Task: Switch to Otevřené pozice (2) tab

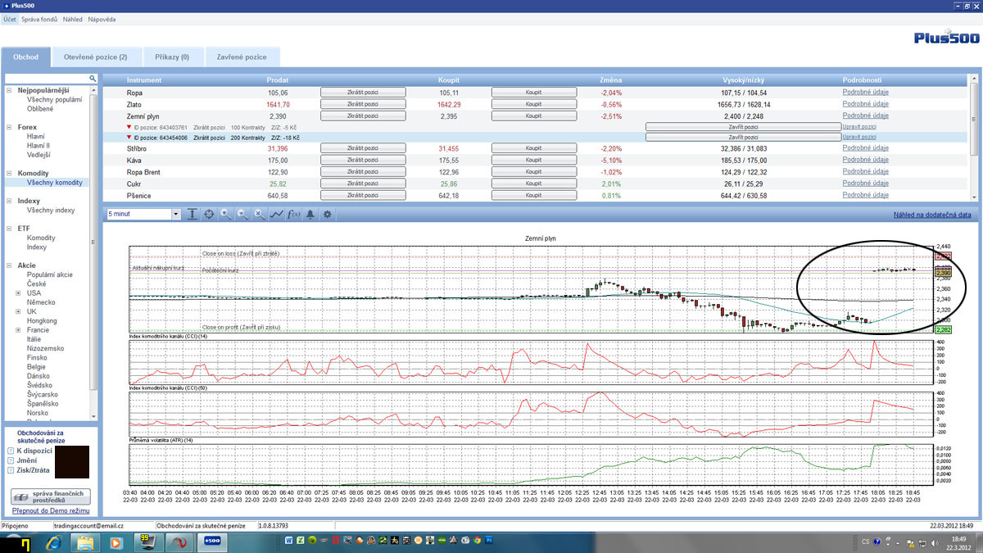Action: tap(96, 57)
